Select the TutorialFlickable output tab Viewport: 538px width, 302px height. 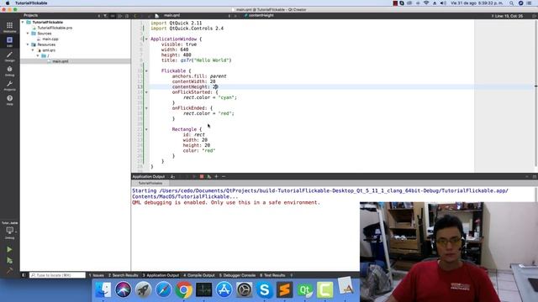point(150,183)
